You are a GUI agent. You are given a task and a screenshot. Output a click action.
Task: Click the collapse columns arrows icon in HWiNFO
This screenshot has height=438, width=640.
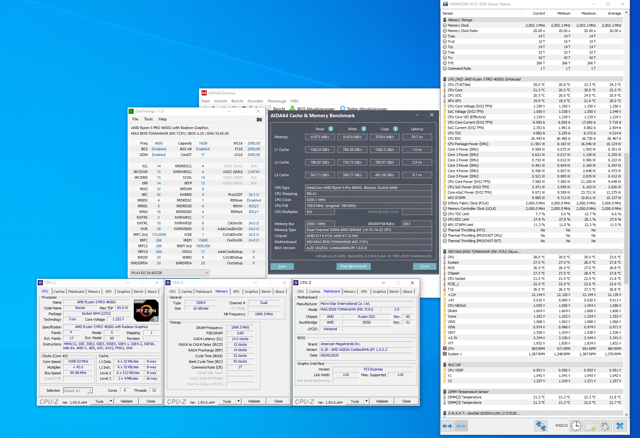click(x=461, y=426)
